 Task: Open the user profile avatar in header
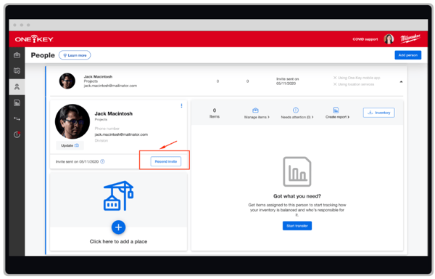pos(389,39)
